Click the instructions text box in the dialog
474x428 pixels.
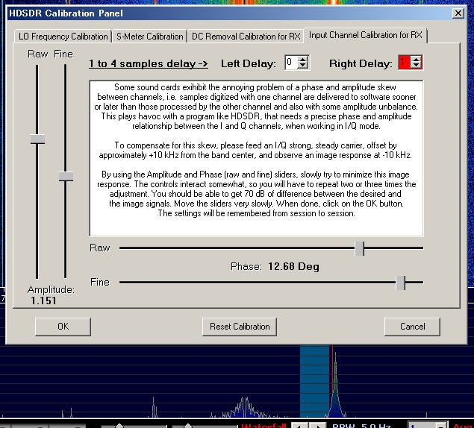256,158
